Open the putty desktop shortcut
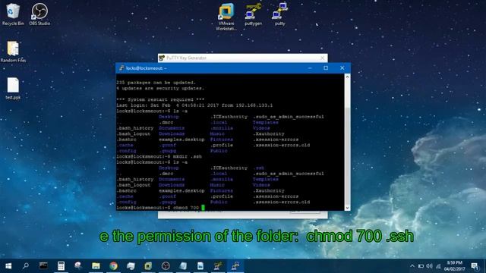This screenshot has width=486, height=273. click(x=280, y=14)
